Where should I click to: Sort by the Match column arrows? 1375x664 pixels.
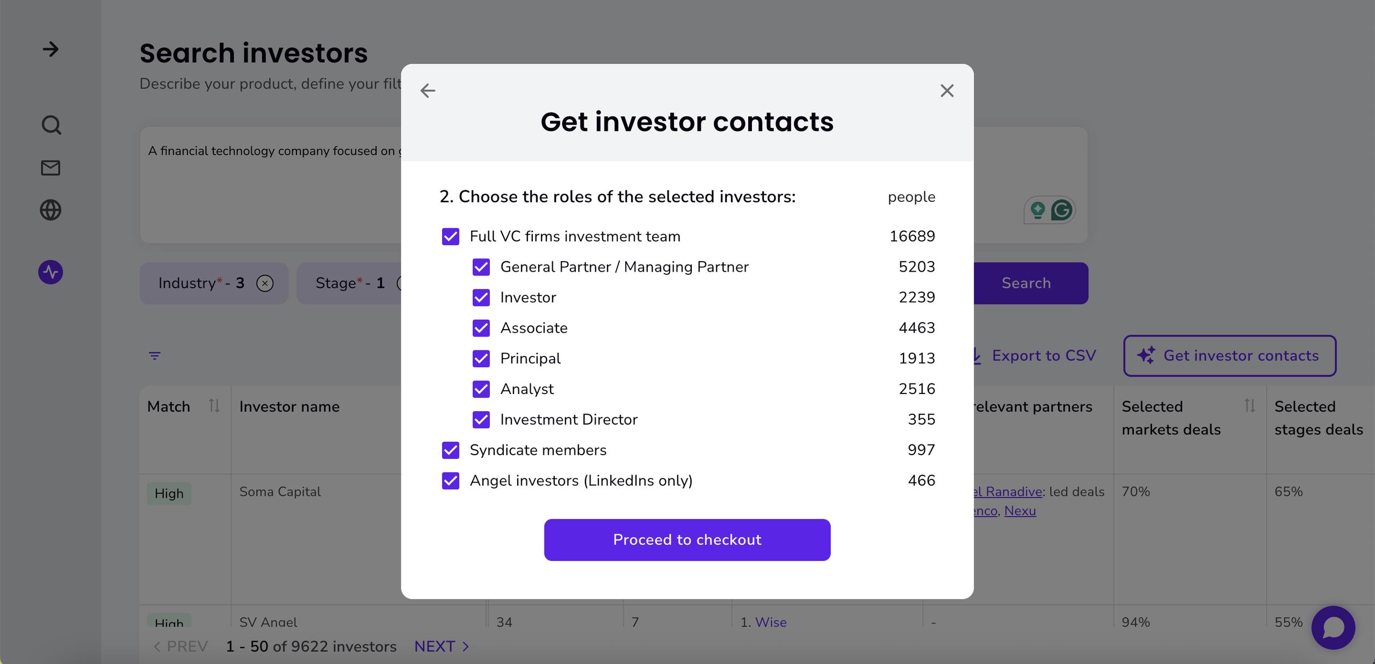tap(214, 406)
